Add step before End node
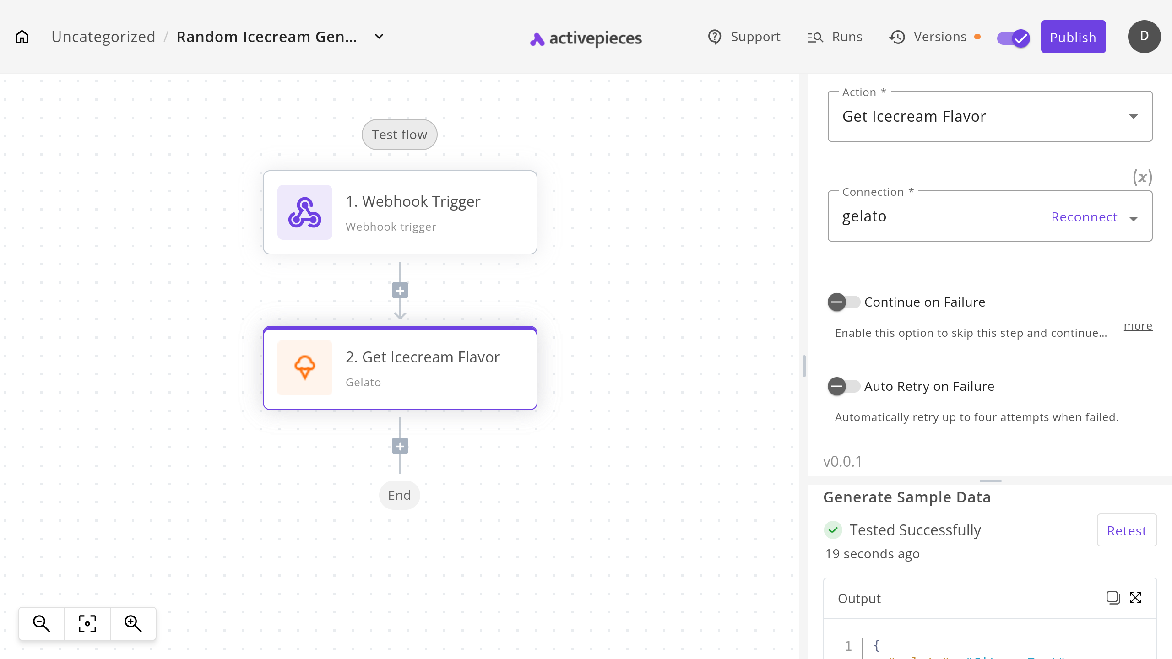Viewport: 1172px width, 659px height. [400, 446]
